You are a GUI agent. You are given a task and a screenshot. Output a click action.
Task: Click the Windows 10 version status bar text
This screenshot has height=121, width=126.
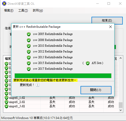tap(37, 118)
